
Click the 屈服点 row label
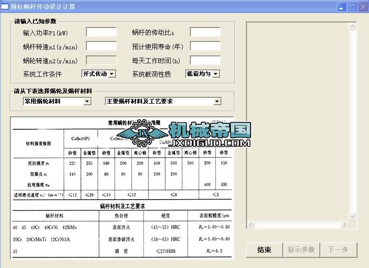(x=39, y=174)
